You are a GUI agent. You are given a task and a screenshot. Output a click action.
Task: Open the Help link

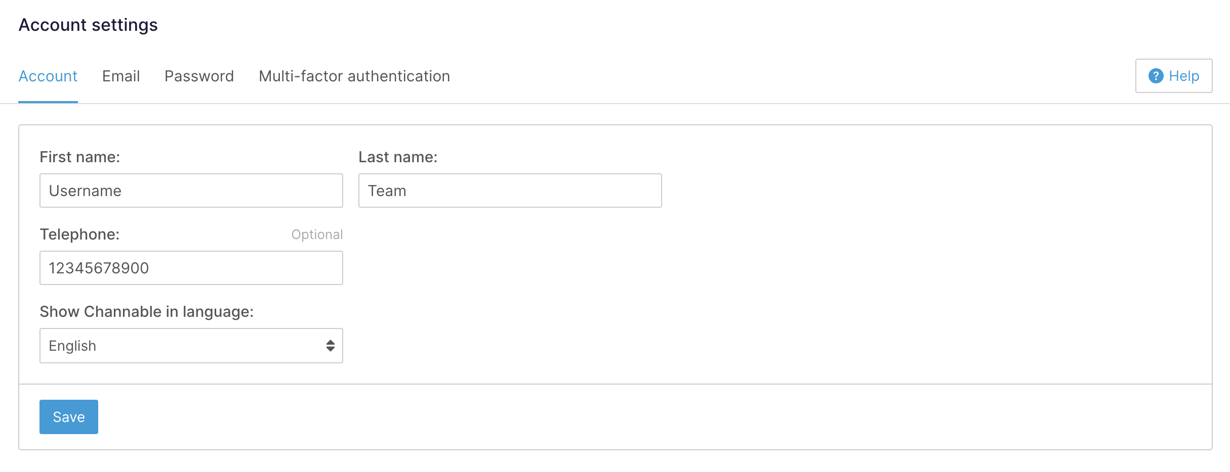(x=1184, y=76)
